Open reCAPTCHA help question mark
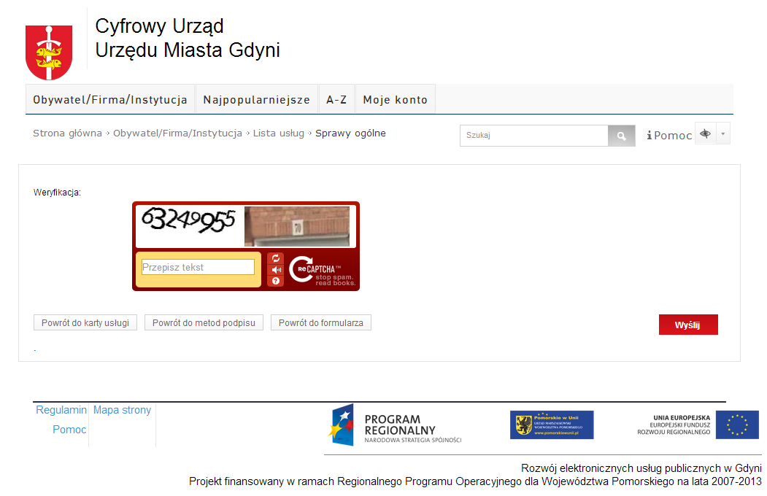The image size is (767, 496). [276, 281]
